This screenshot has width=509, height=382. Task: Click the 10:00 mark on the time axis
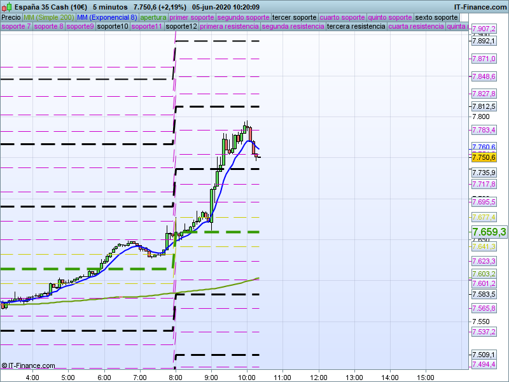248,377
